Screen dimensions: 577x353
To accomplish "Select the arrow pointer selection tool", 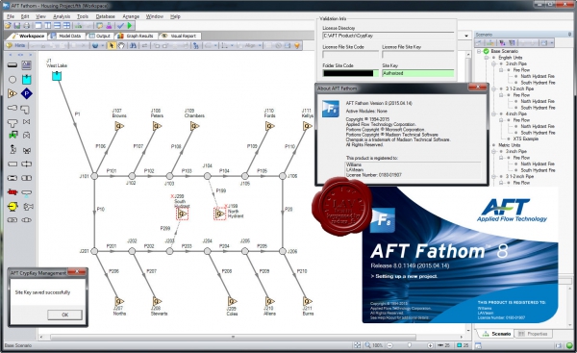I will (112, 45).
